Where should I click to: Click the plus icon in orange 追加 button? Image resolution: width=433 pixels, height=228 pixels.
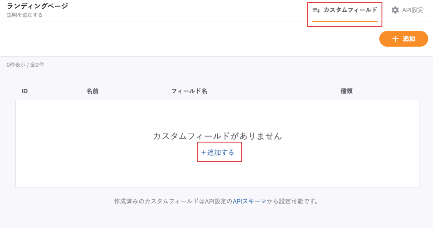395,39
